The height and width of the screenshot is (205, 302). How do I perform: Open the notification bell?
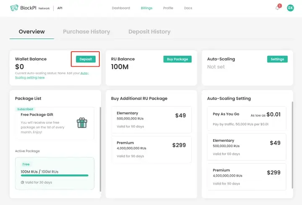(277, 8)
